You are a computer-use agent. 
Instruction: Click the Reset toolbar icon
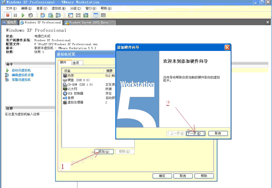[31, 15]
